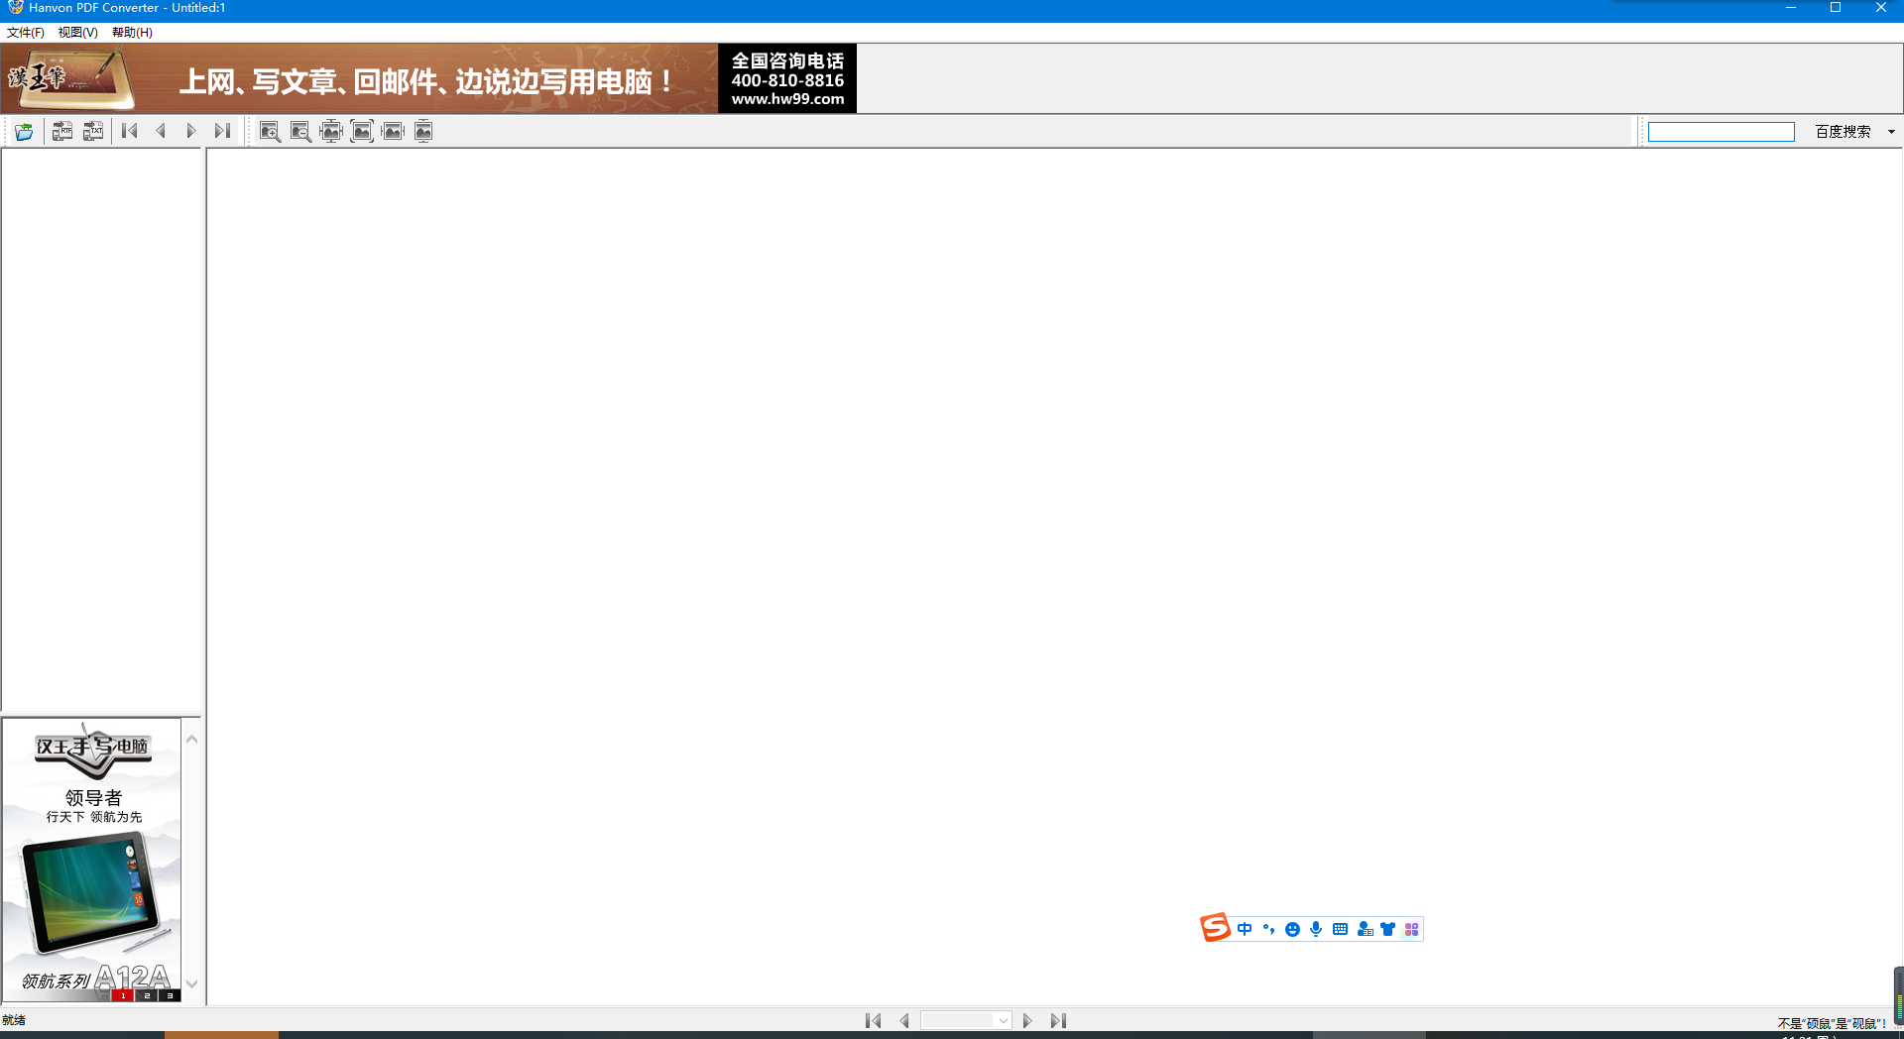Go to next page in bottom navigation bar
The width and height of the screenshot is (1904, 1039).
pyautogui.click(x=1027, y=1020)
